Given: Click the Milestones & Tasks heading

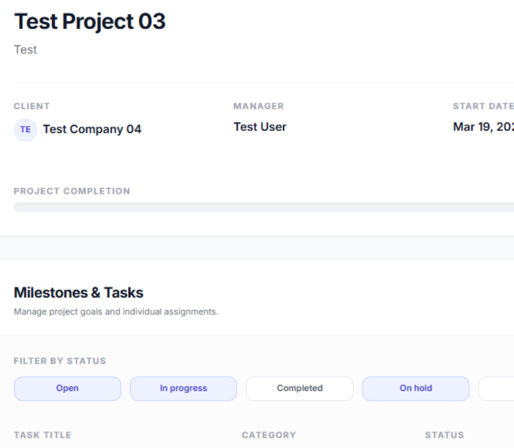Looking at the screenshot, I should tap(78, 292).
